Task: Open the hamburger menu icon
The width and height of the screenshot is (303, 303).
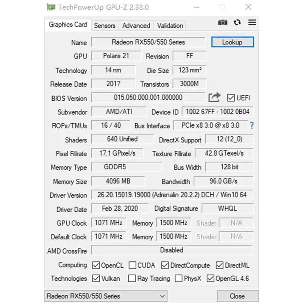Action: [252, 22]
